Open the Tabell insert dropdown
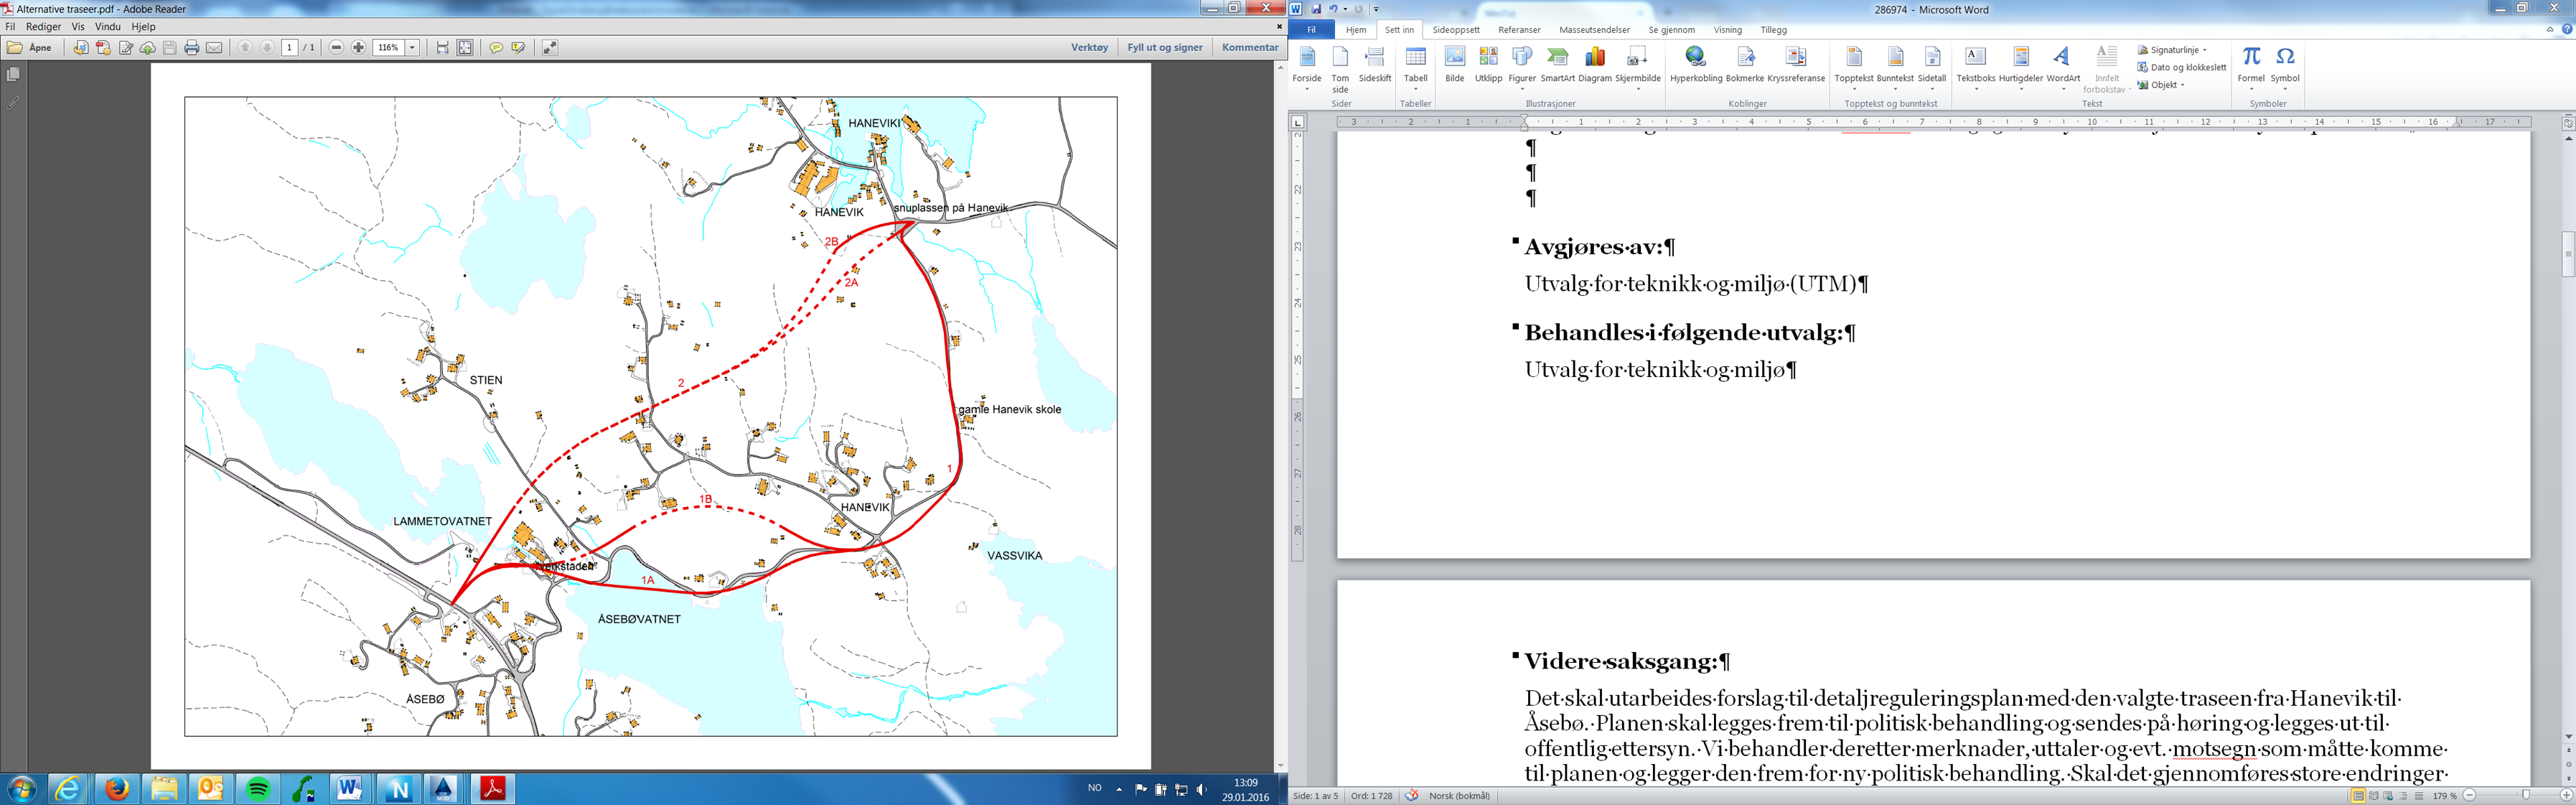Screen dimensions: 2576x805 click(1415, 68)
